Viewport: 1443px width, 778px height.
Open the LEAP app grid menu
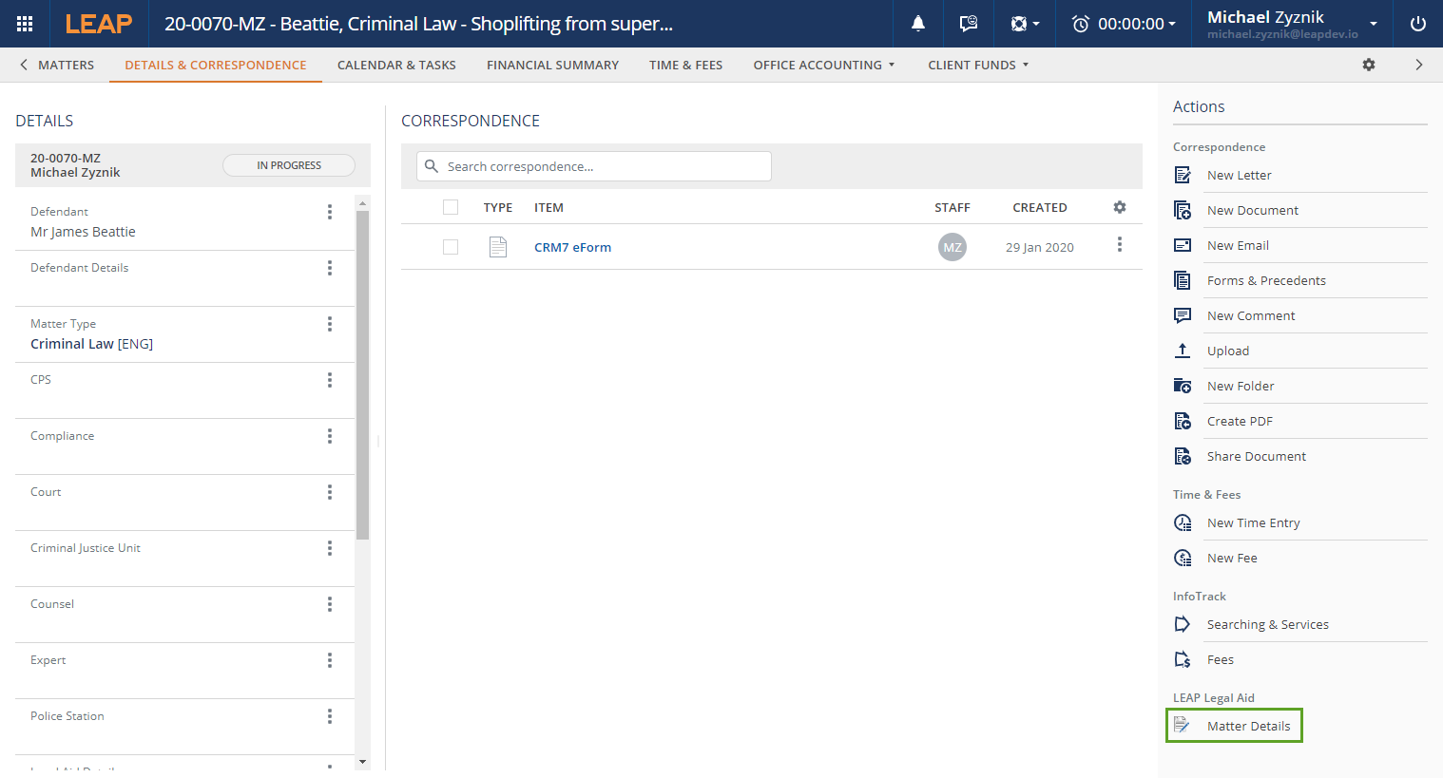[x=25, y=24]
